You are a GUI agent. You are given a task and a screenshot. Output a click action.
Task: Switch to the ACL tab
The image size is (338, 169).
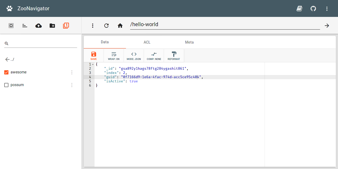click(147, 42)
